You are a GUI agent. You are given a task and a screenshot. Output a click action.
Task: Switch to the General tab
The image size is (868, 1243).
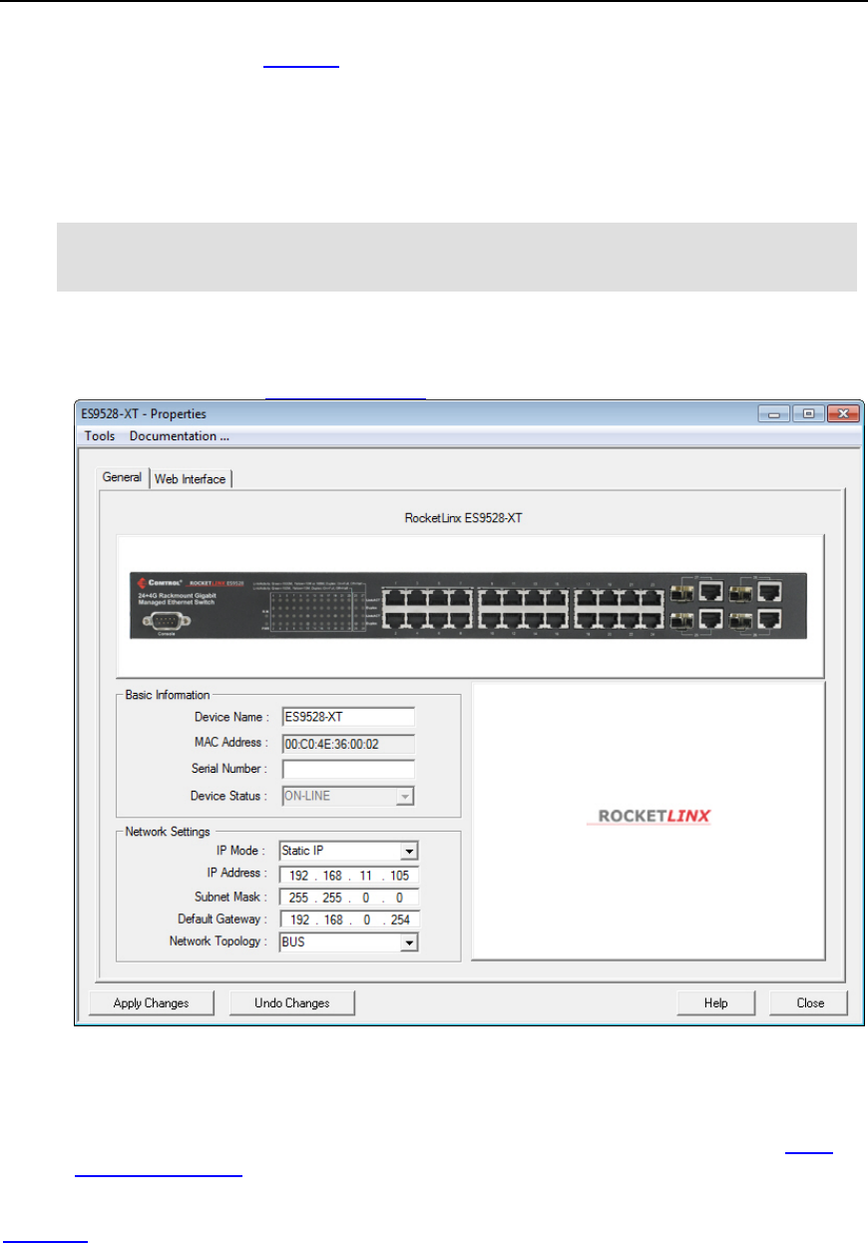(123, 478)
